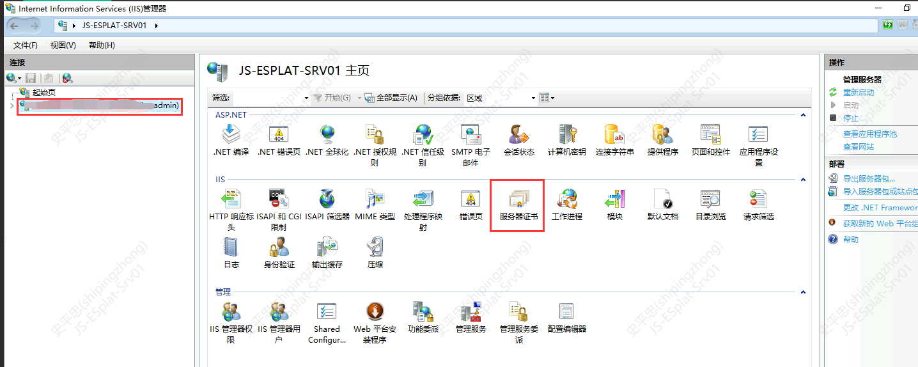The image size is (918, 367).
Task: Open the MIME 类型 feature
Action: tap(375, 205)
